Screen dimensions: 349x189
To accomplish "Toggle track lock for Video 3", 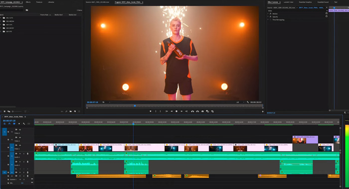I will (x=8, y=132).
